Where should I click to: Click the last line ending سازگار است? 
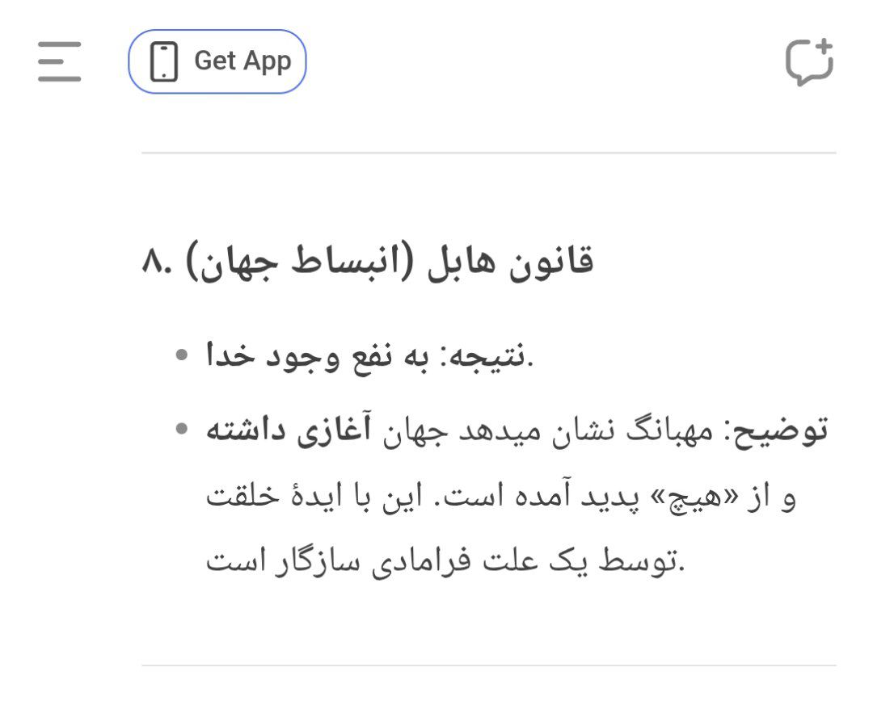(445, 560)
